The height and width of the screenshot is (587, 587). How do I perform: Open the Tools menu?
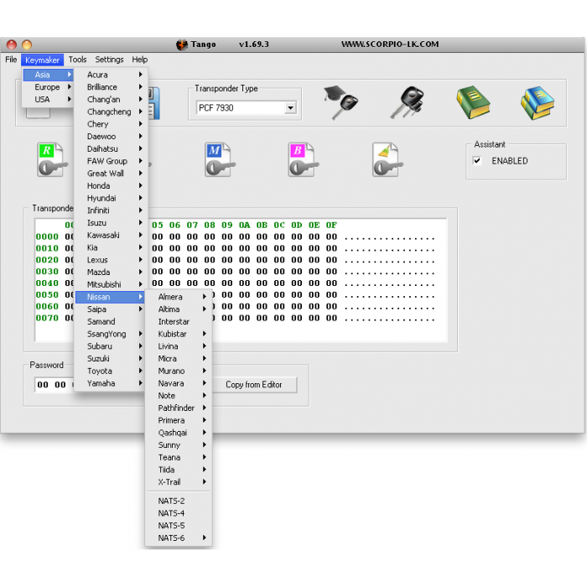click(77, 60)
